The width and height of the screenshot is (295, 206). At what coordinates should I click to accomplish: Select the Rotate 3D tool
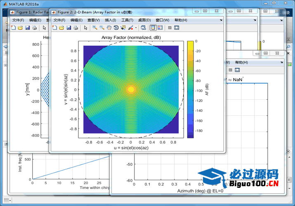coord(116,28)
